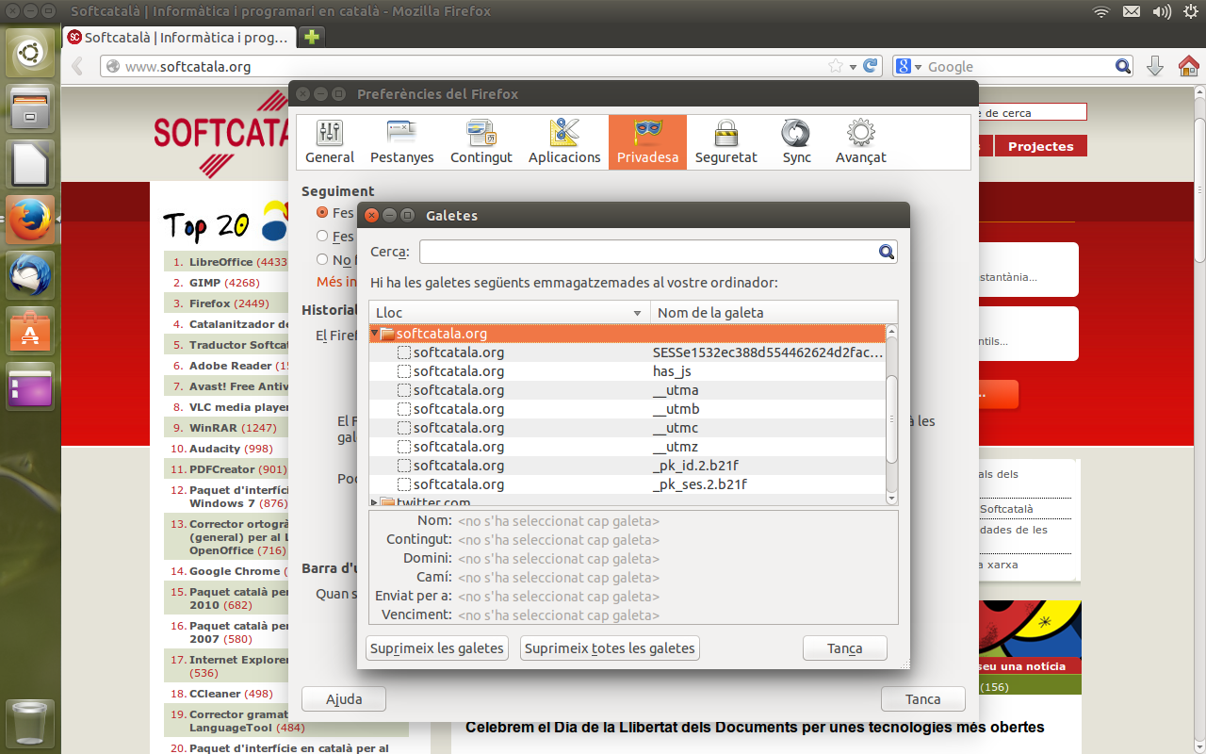Select the _pk_id.2.b21f cookie row

[627, 466]
